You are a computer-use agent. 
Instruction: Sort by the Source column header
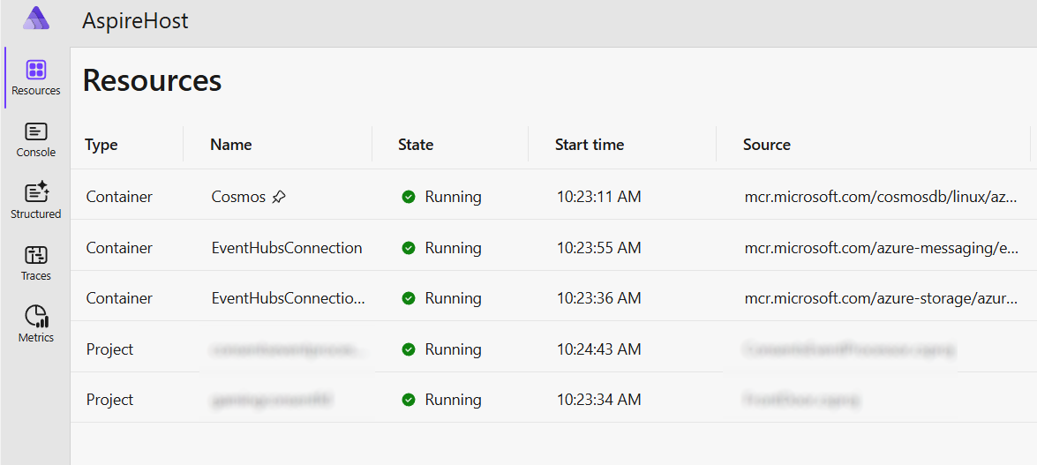coord(767,144)
